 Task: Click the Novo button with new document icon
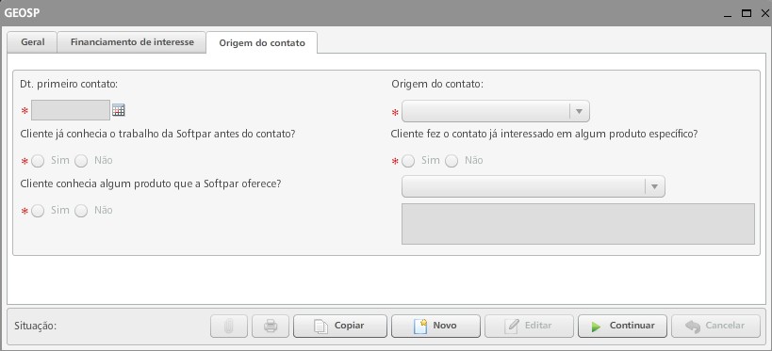(x=435, y=326)
